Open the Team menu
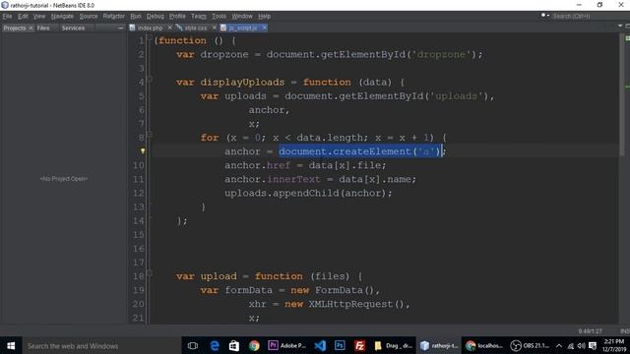 pyautogui.click(x=198, y=16)
